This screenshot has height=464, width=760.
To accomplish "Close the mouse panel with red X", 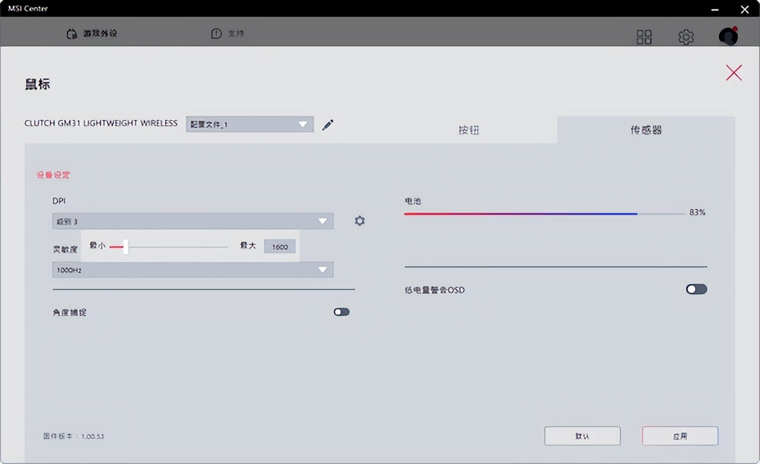I will [734, 73].
